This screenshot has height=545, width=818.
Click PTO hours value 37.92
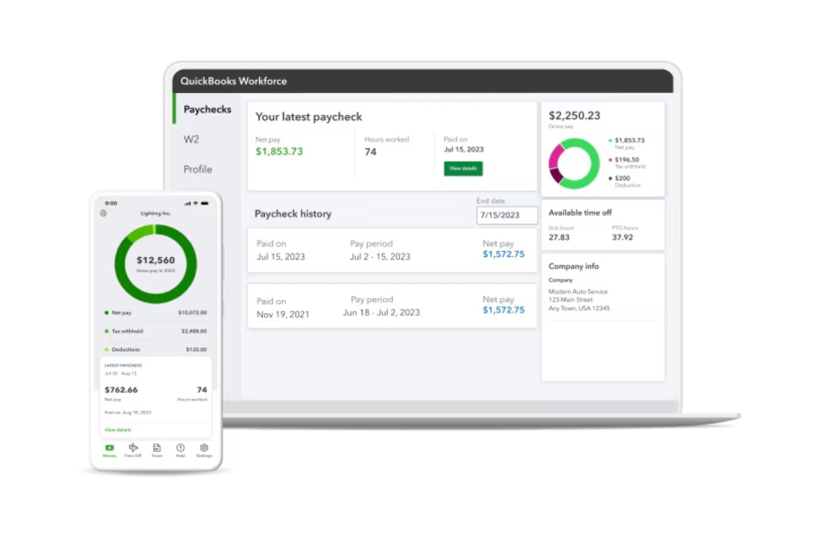622,237
